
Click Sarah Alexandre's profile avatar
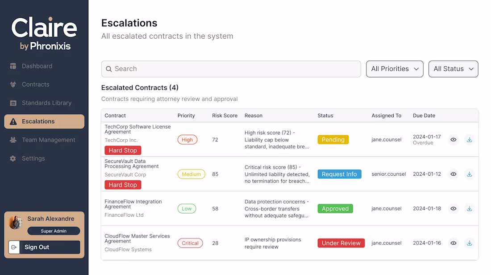[15, 222]
